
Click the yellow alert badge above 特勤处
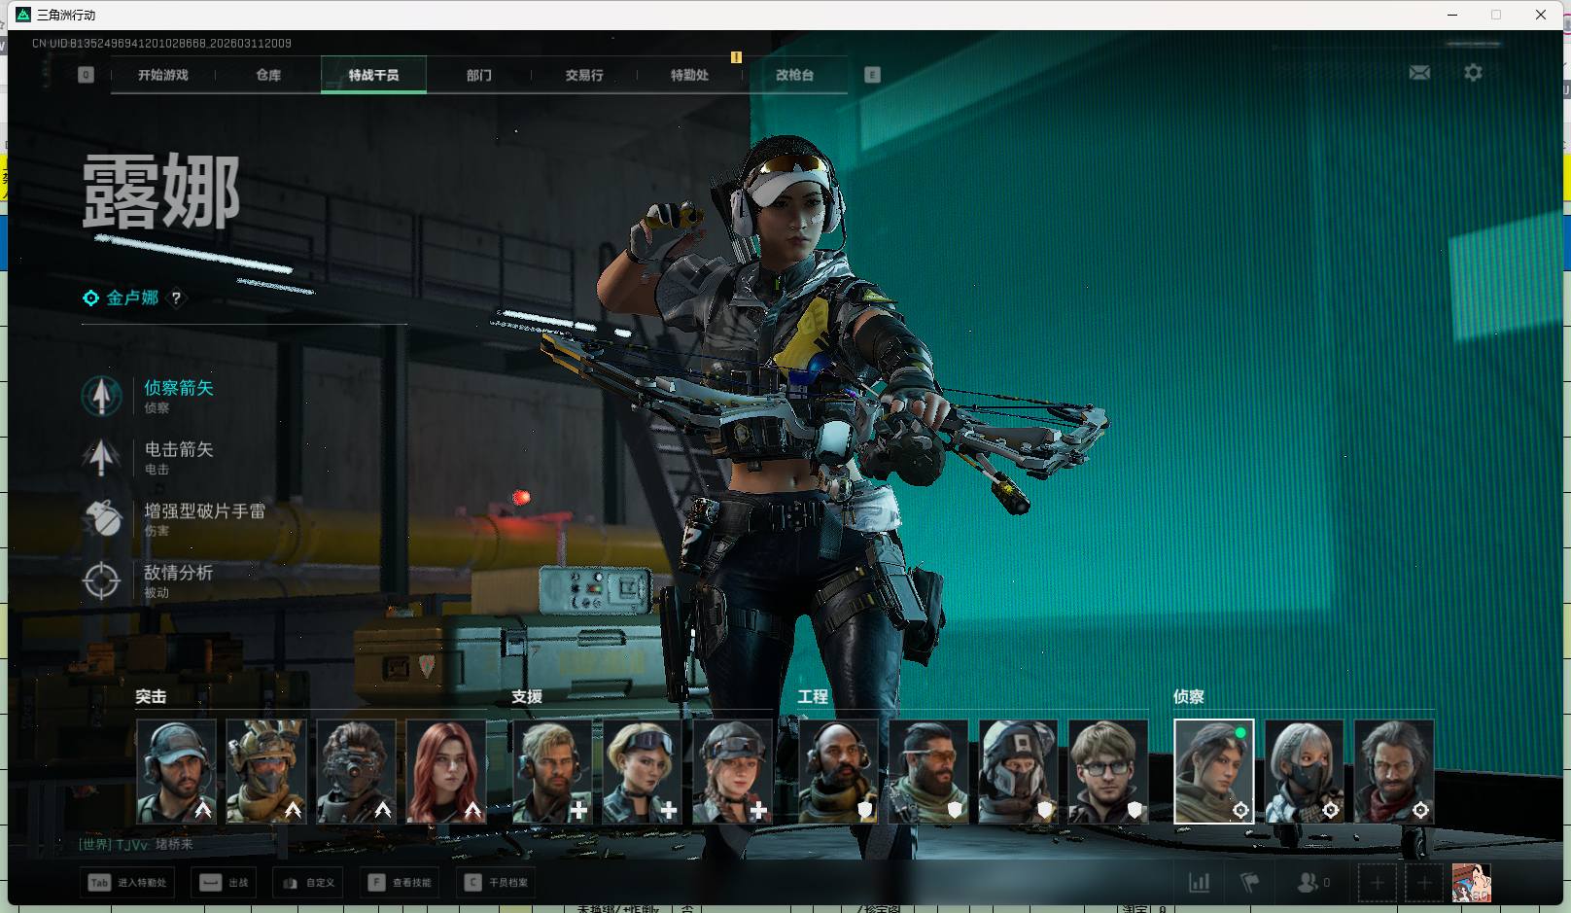(x=736, y=57)
